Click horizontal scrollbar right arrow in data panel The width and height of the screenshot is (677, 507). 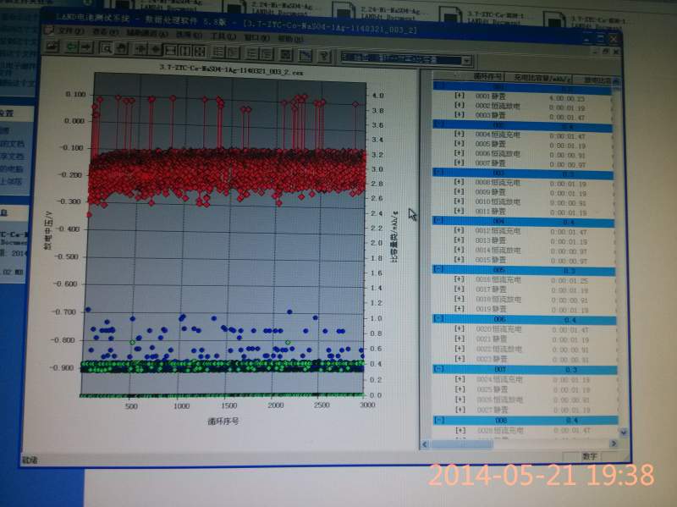coord(614,443)
